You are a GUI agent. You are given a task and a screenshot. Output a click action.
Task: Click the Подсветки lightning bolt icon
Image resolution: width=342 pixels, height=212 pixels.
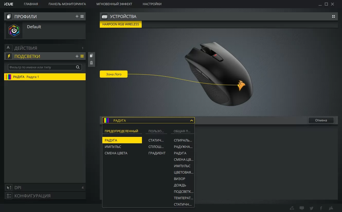9,56
